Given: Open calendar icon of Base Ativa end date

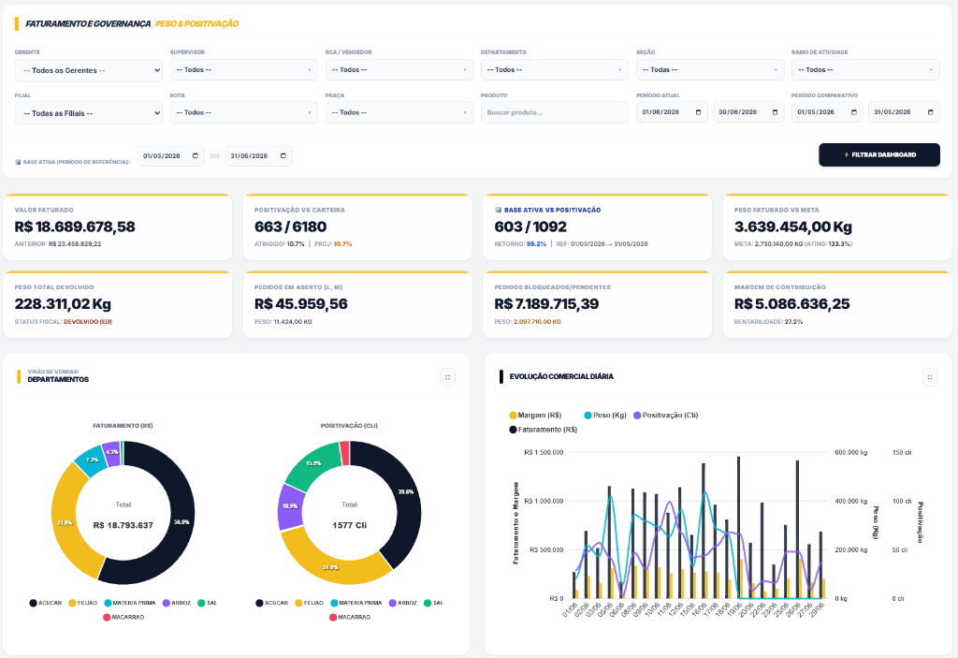Looking at the screenshot, I should [283, 156].
